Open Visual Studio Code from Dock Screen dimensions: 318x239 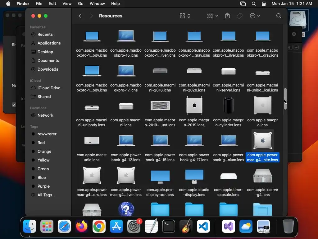(x=203, y=226)
